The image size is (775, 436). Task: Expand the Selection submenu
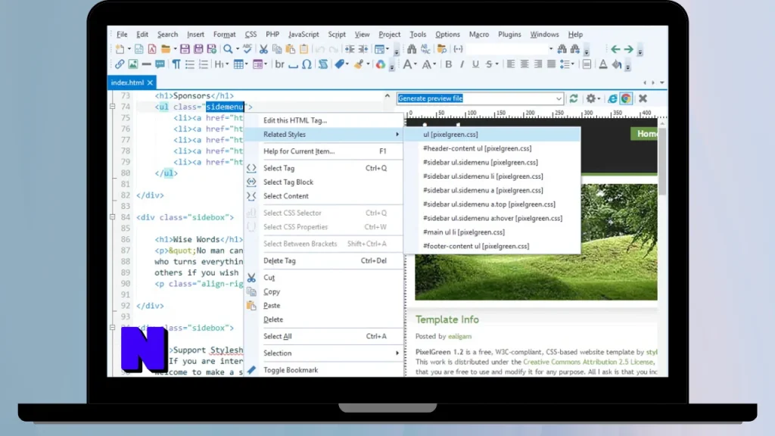[x=324, y=353]
